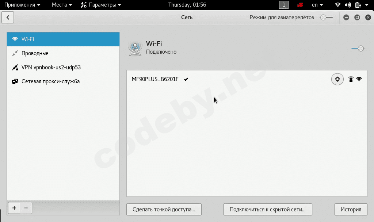The width and height of the screenshot is (374, 222).
Task: Click the Wi-Fi status icon in top bar
Action: tap(338, 5)
